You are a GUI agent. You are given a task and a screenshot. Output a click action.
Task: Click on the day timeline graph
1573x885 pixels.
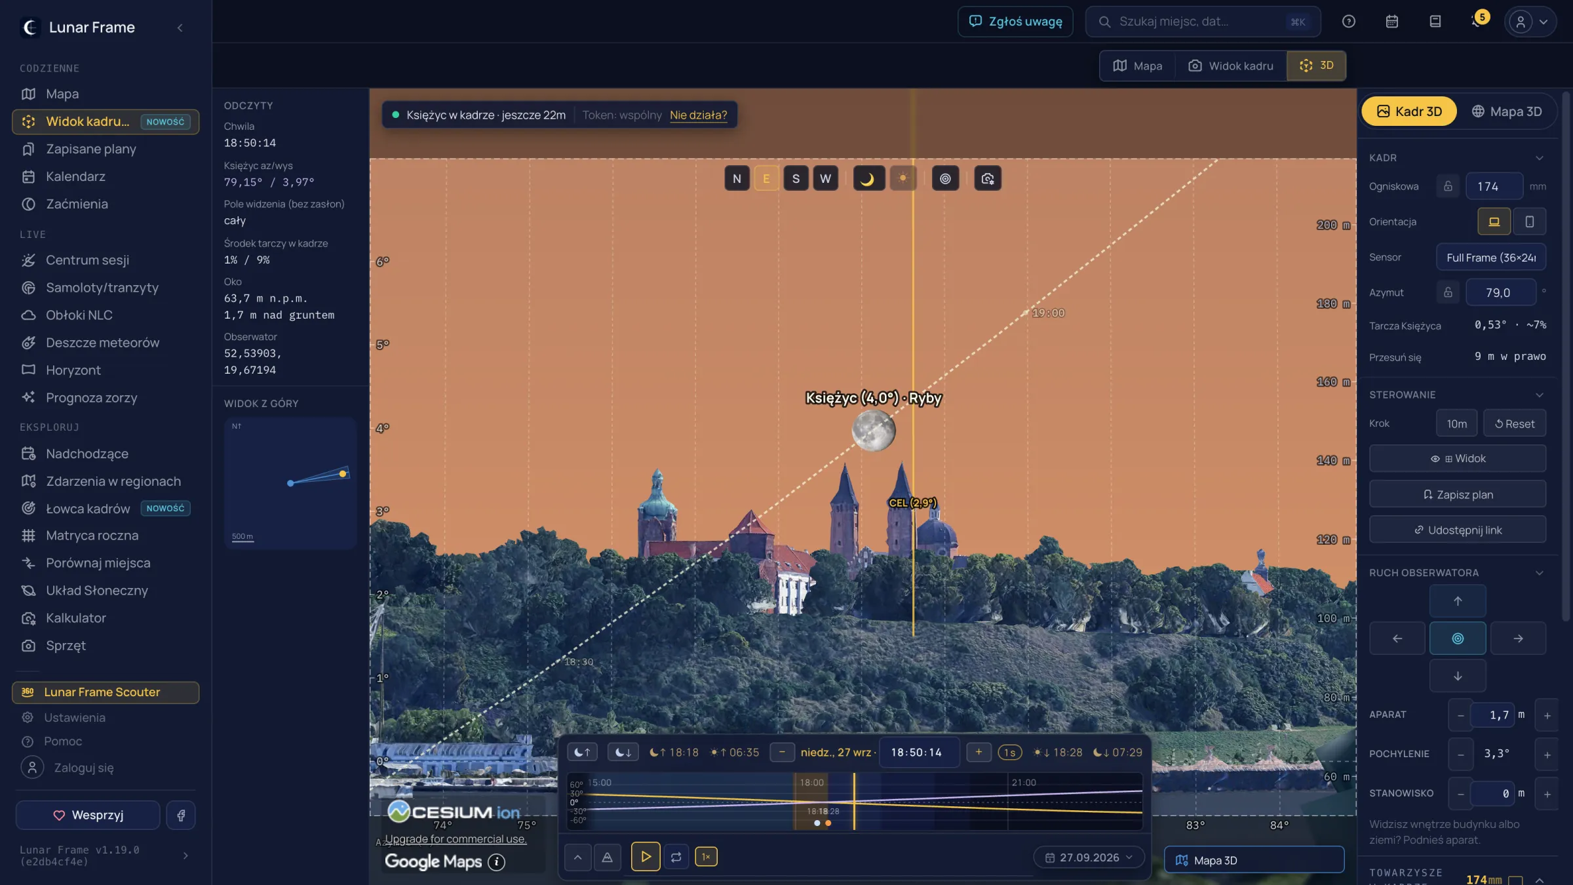[854, 802]
